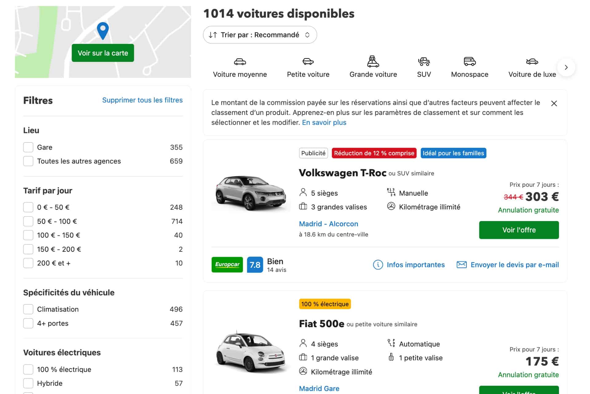Click Voir l'offre for the Volkswagen T-Roc
This screenshot has width=590, height=394.
pyautogui.click(x=519, y=230)
